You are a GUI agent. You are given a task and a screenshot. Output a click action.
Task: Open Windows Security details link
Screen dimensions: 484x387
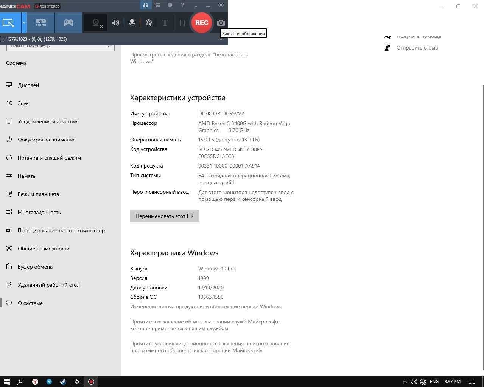[189, 58]
